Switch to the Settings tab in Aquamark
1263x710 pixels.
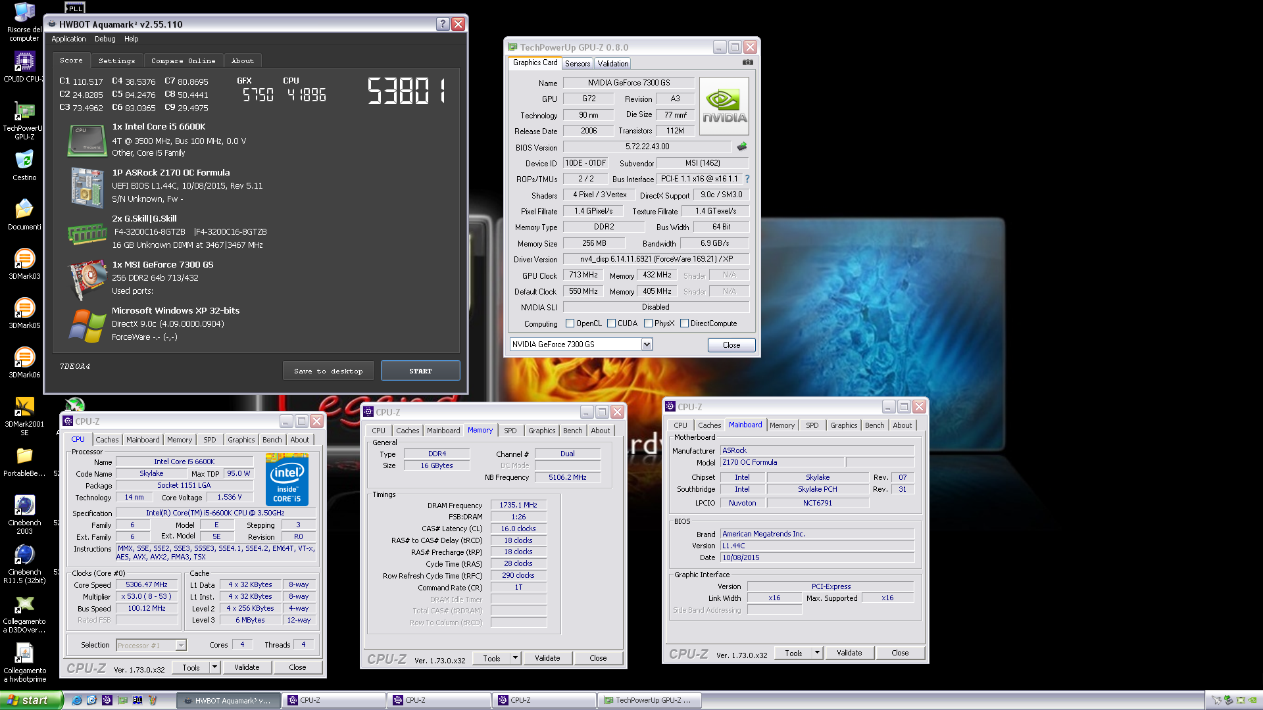pyautogui.click(x=117, y=60)
